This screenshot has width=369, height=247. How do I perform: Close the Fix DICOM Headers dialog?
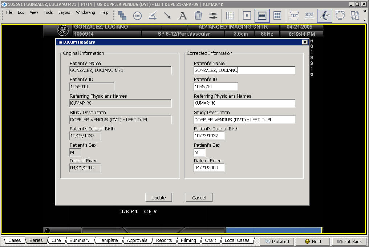click(305, 42)
